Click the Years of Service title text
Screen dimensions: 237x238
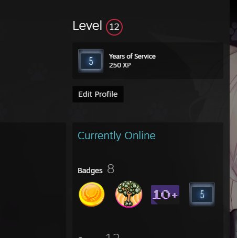(132, 56)
